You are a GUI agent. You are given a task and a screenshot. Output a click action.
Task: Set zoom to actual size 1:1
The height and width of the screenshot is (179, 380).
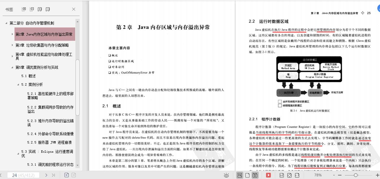coord(281,175)
